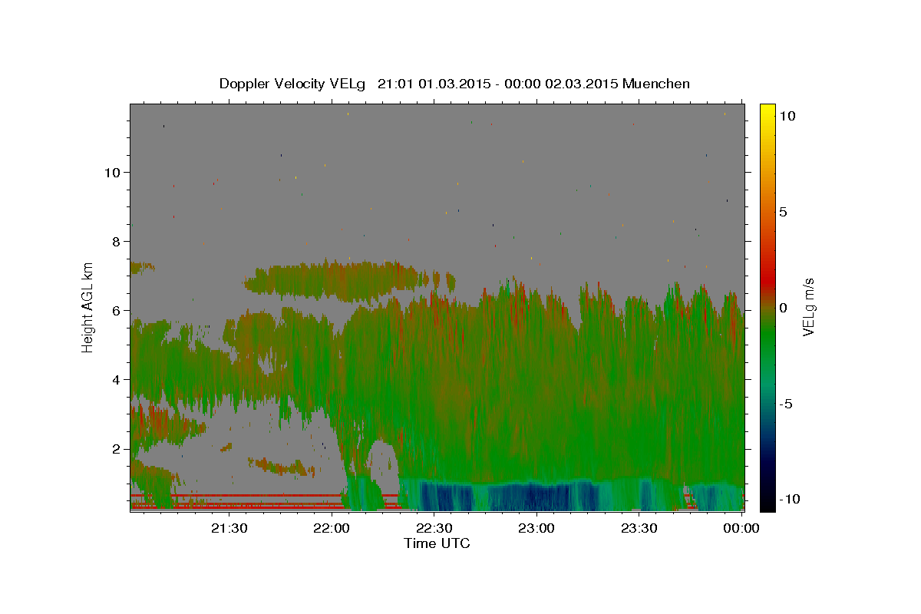Click the colorbar value -10 label

coord(789,500)
